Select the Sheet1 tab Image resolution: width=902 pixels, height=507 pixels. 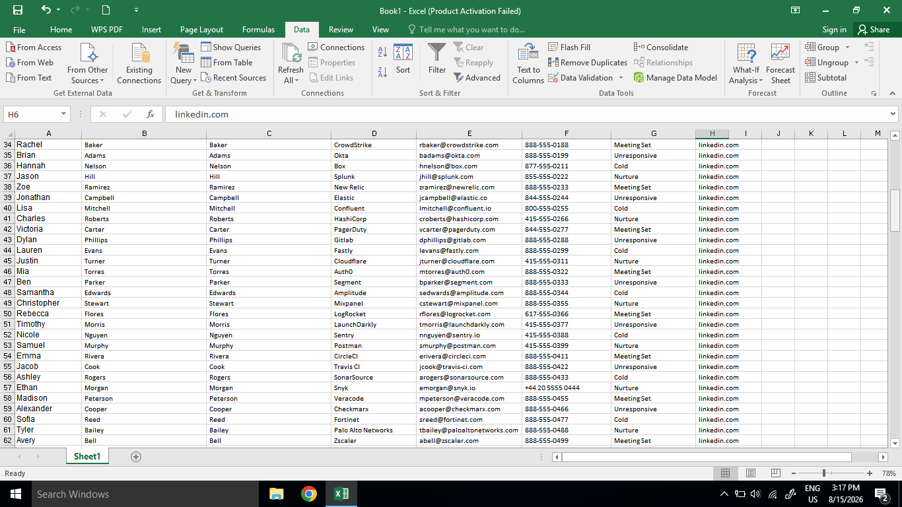click(87, 457)
